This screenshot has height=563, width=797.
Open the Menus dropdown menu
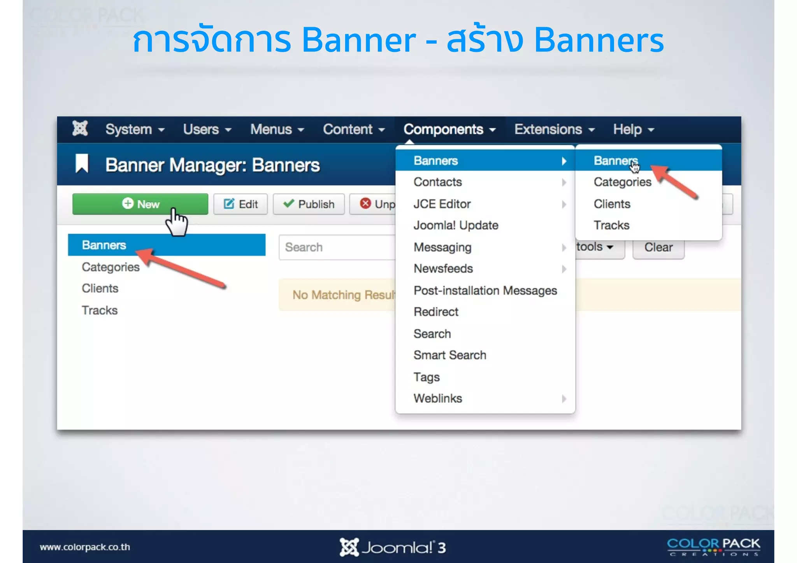tap(277, 129)
